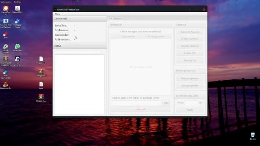The height and width of the screenshot is (146, 260).
Task: Click the Anti version label
Action: pos(62,39)
